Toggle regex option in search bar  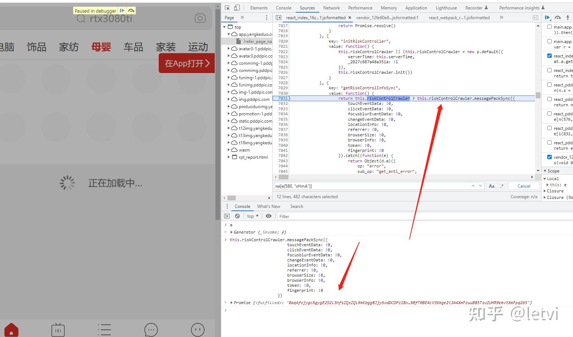(x=502, y=186)
